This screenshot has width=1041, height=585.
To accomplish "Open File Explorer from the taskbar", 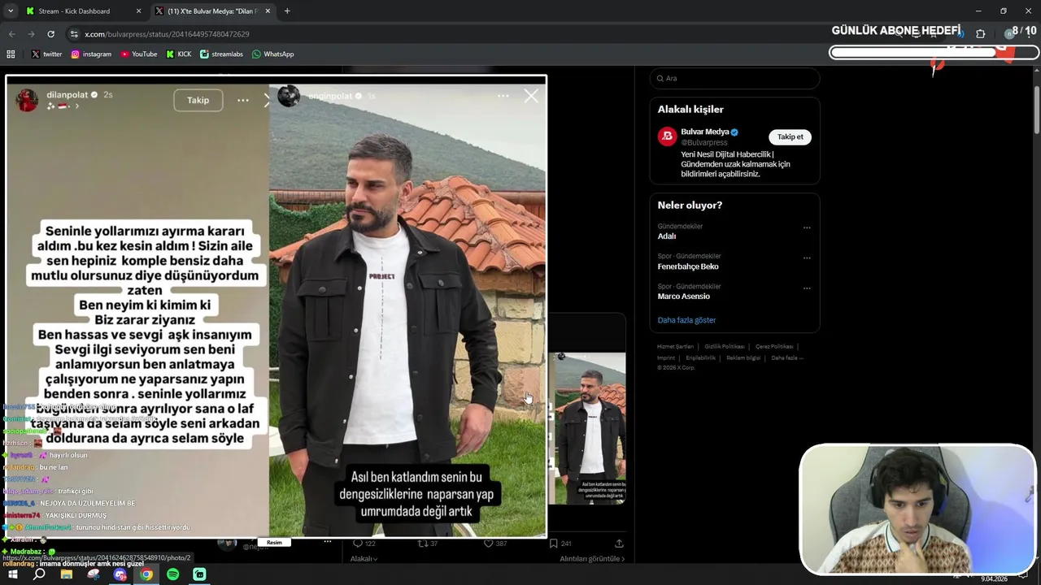I will click(67, 574).
